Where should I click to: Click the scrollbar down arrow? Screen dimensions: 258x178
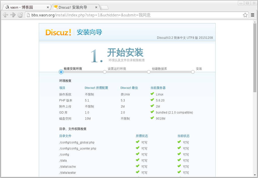point(255,175)
